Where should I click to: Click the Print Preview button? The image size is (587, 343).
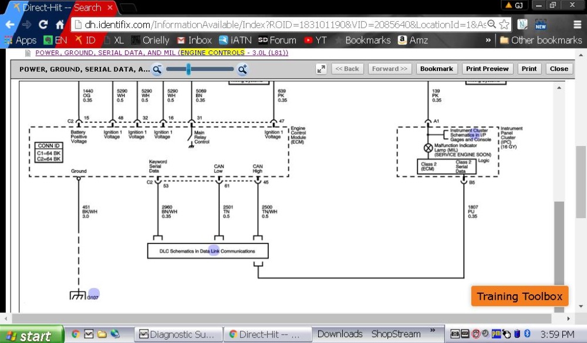pos(487,69)
